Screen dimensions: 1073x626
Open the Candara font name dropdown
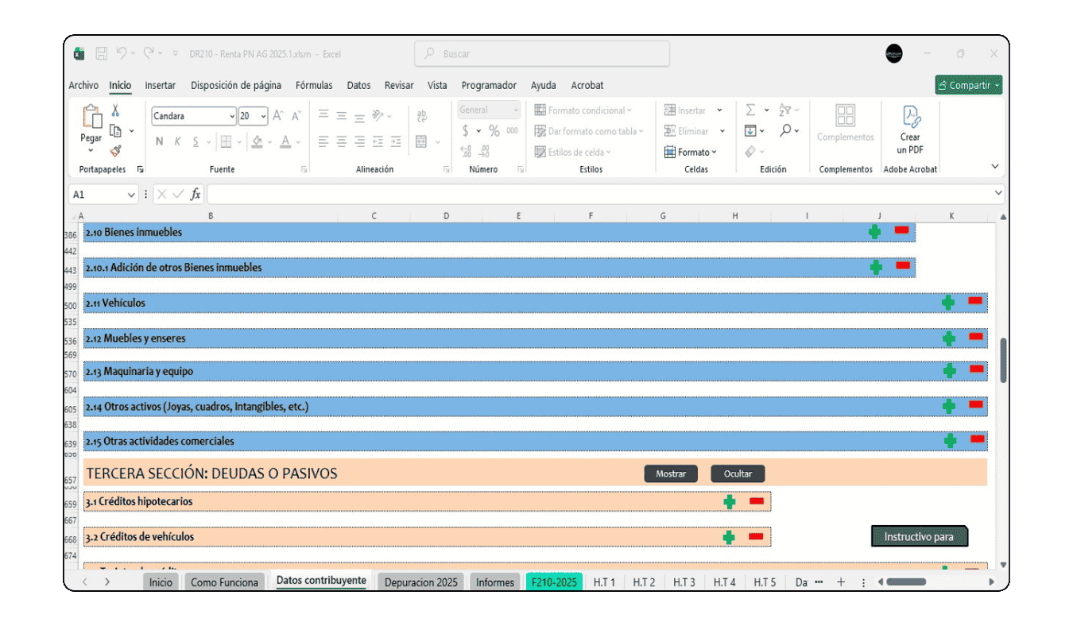click(x=232, y=117)
